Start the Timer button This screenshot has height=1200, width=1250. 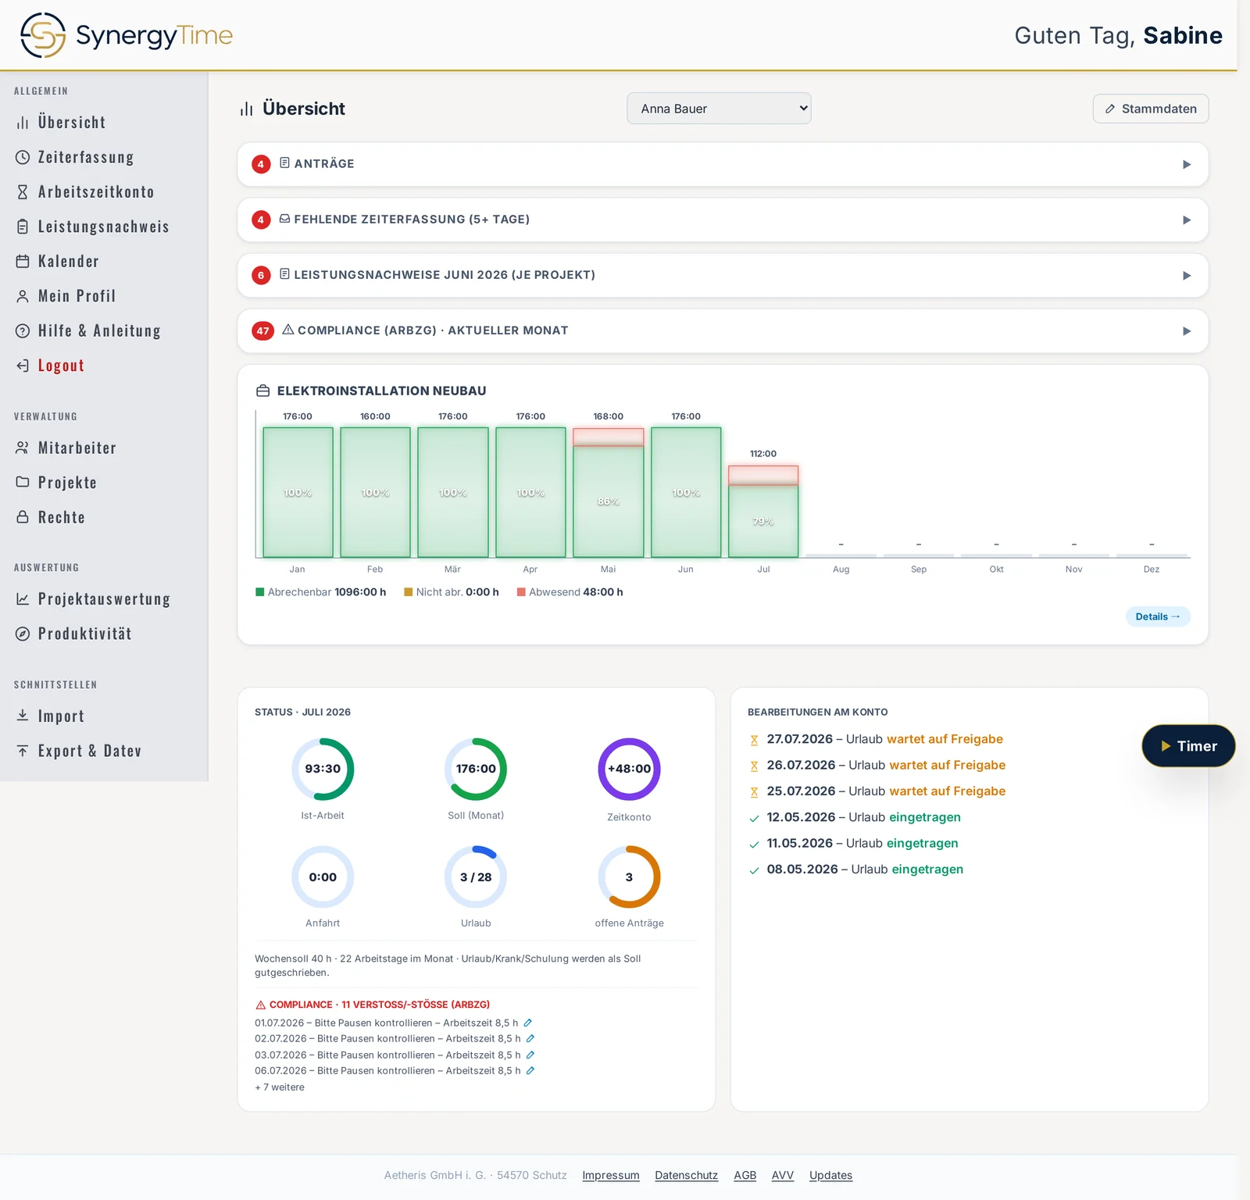tap(1188, 746)
